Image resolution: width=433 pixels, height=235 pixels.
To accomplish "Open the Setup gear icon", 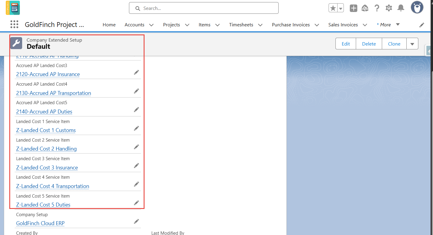I will pyautogui.click(x=389, y=8).
